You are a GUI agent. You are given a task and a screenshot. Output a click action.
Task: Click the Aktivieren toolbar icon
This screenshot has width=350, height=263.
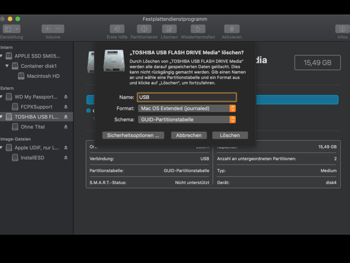point(231,29)
